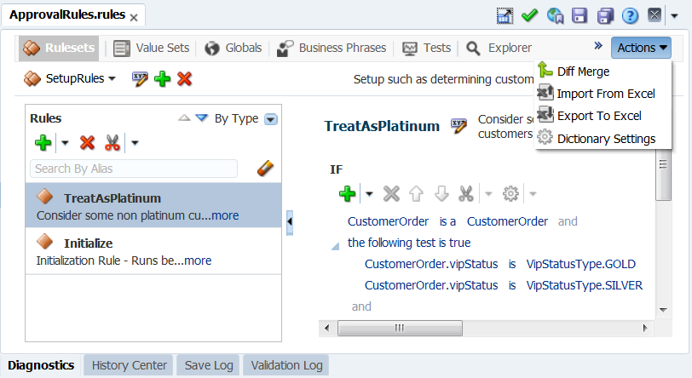
Task: Click the Search By Alias field
Action: (134, 169)
